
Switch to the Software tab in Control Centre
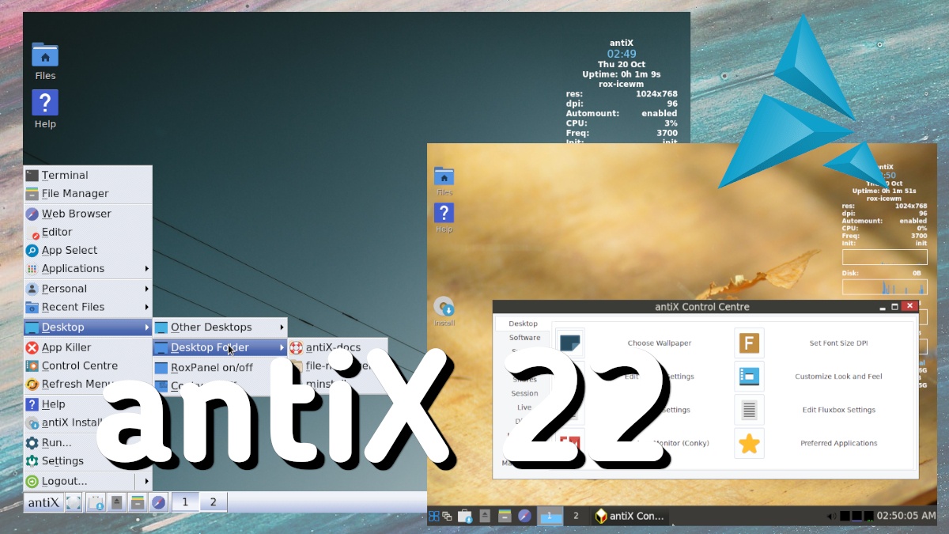(x=524, y=338)
